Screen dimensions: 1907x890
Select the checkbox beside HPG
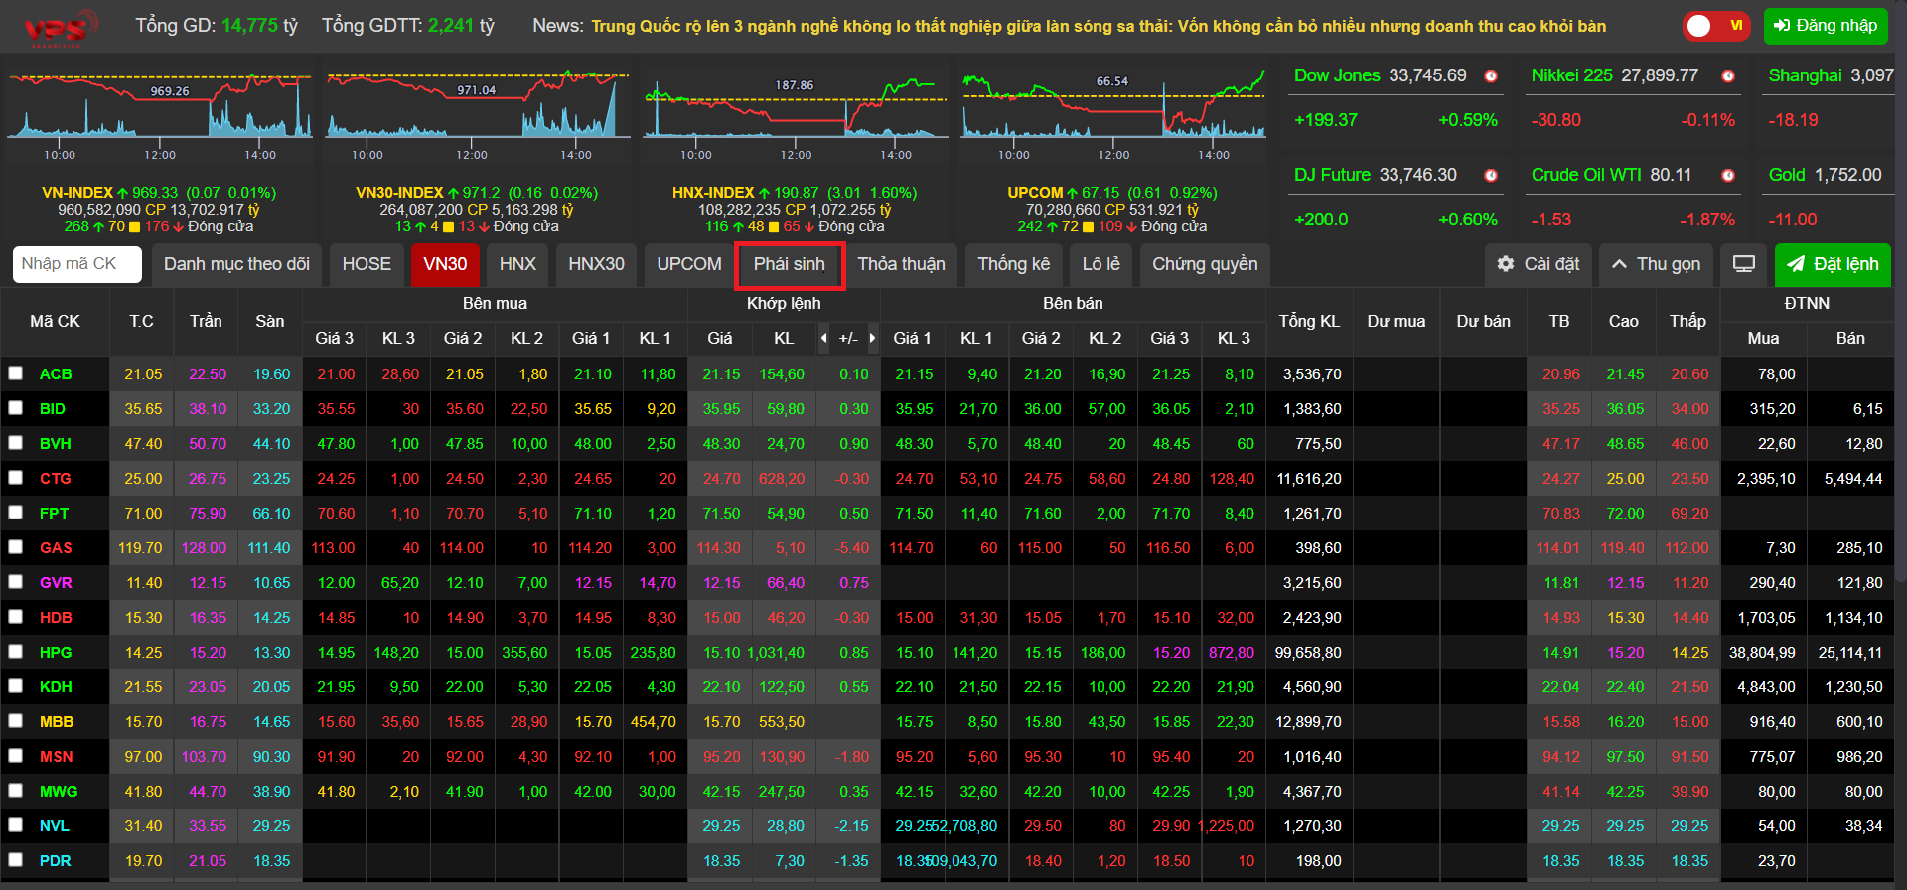point(15,652)
